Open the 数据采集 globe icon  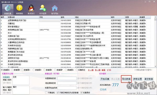[x=8, y=9]
